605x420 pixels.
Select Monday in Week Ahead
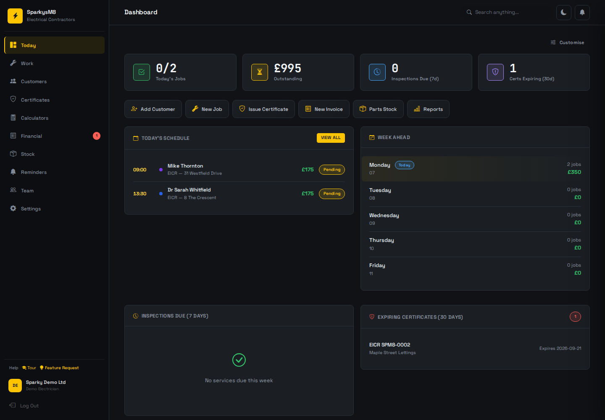click(x=475, y=169)
